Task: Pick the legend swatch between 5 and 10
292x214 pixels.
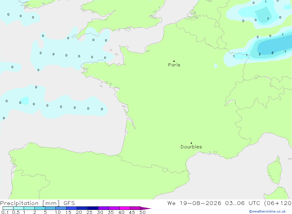Action: [50, 208]
